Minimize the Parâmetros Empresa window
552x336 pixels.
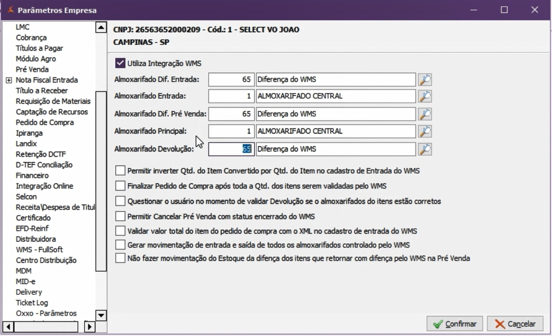pos(474,10)
